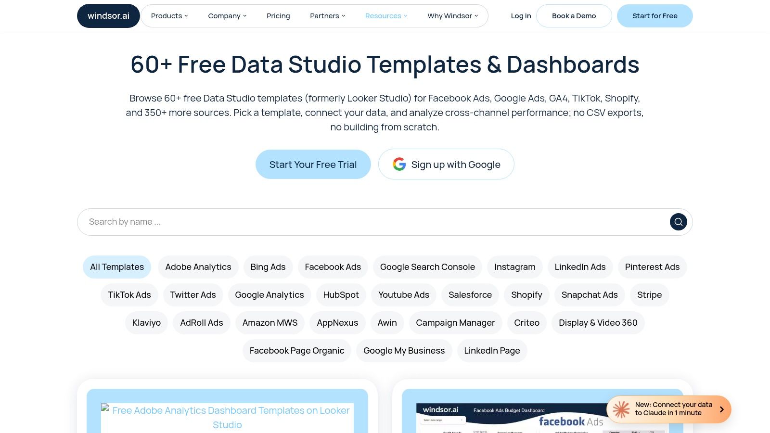Select the Shopify filter
This screenshot has height=433, width=770.
(526, 295)
